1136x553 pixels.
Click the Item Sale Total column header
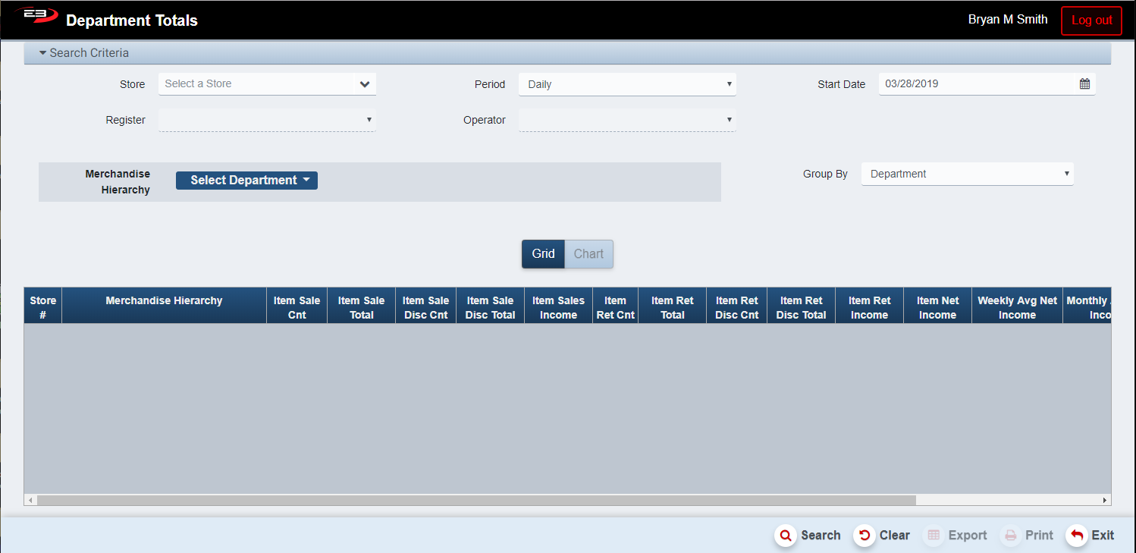tap(361, 307)
